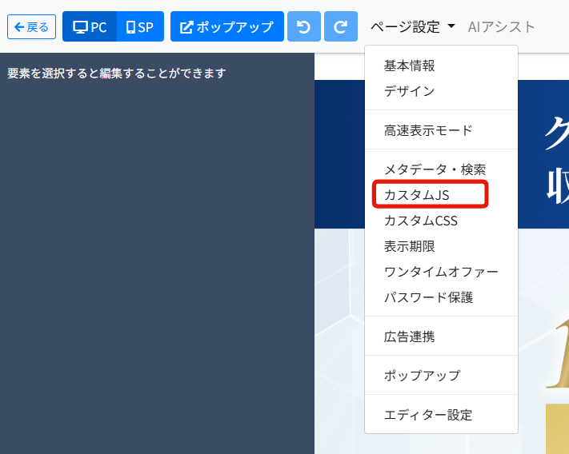Screen dimensions: 569x454
Task: Switch to PC preview mode
Action: (90, 26)
